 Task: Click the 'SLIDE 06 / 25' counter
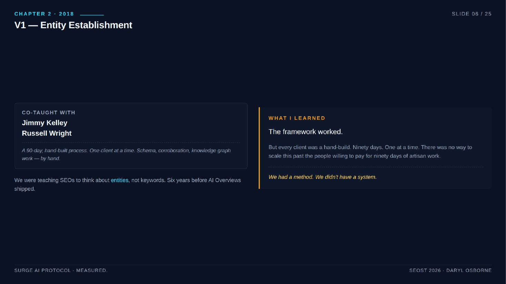click(472, 14)
